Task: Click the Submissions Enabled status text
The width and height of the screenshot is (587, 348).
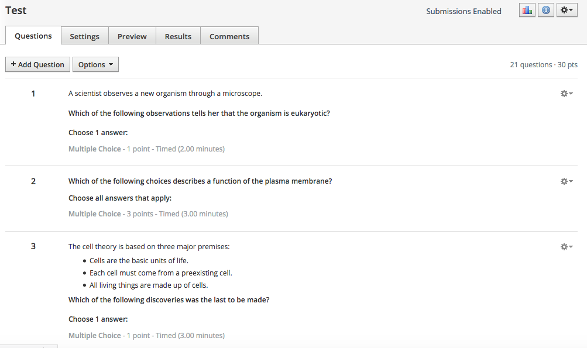Action: click(x=464, y=11)
